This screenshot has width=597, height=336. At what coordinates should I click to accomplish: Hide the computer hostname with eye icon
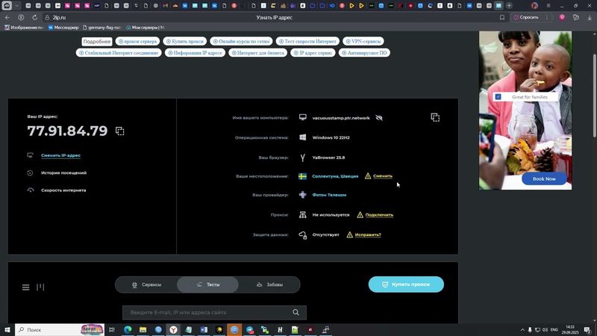379,118
